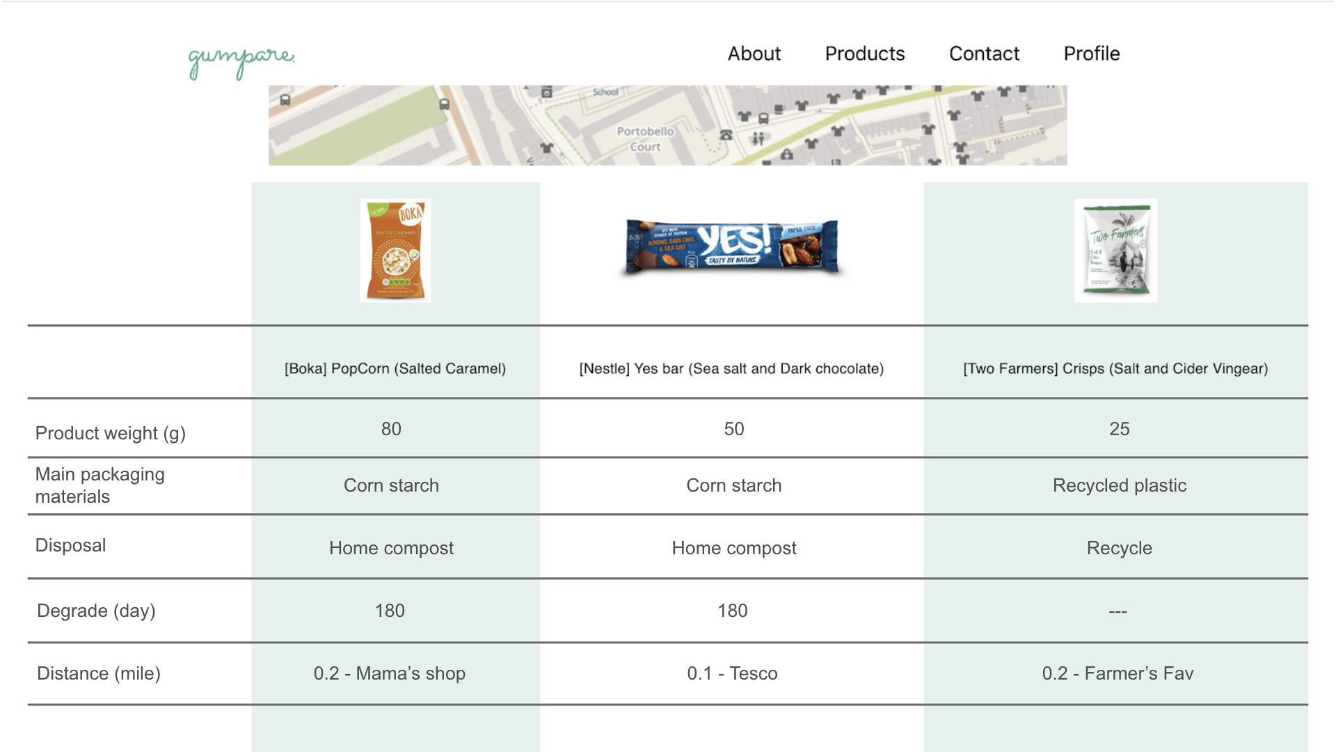
Task: Click bus stop icon beside green park
Action: point(444,104)
